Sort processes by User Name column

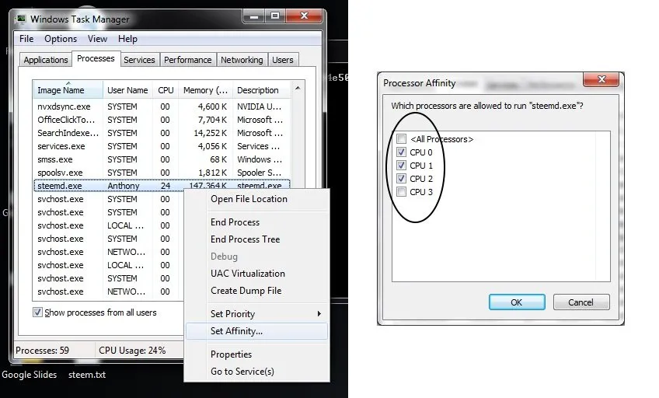127,90
